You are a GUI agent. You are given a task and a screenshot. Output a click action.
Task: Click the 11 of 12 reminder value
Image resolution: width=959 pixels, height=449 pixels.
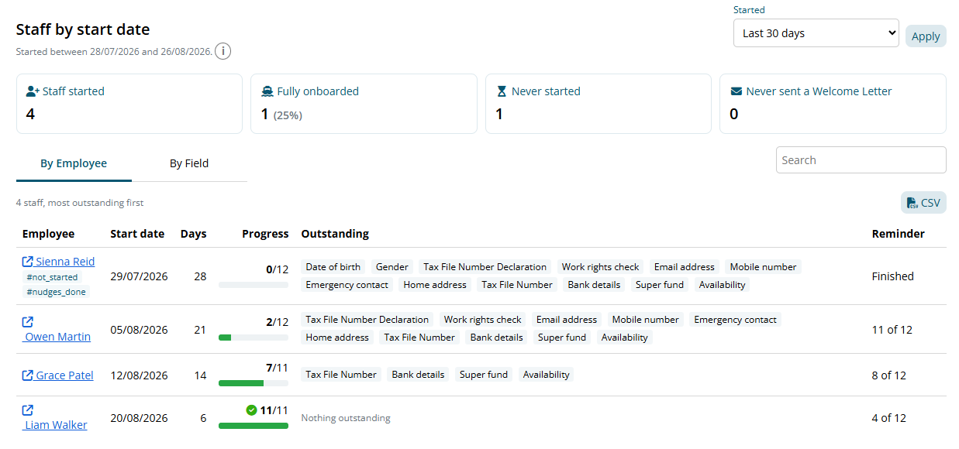(892, 330)
